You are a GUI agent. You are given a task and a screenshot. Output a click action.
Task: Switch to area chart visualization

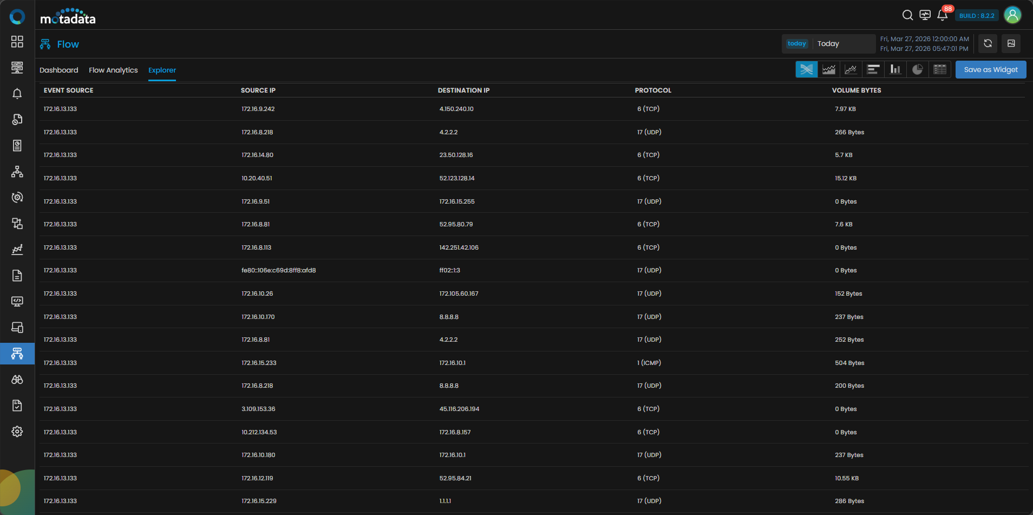point(828,69)
